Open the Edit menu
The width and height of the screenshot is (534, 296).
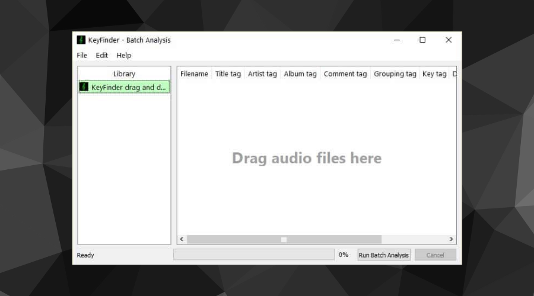pyautogui.click(x=101, y=56)
